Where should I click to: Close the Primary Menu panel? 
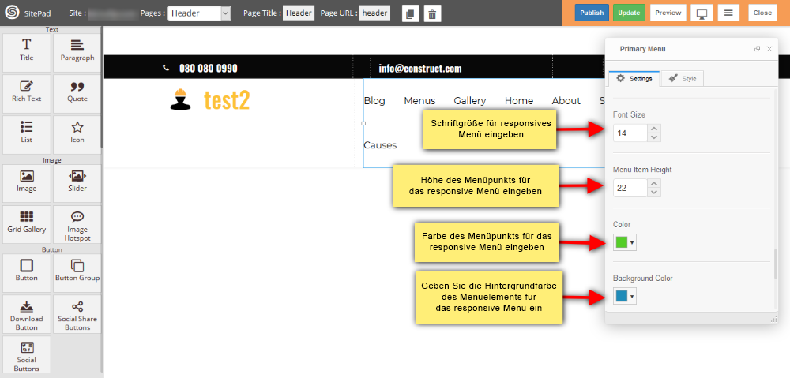(x=769, y=49)
